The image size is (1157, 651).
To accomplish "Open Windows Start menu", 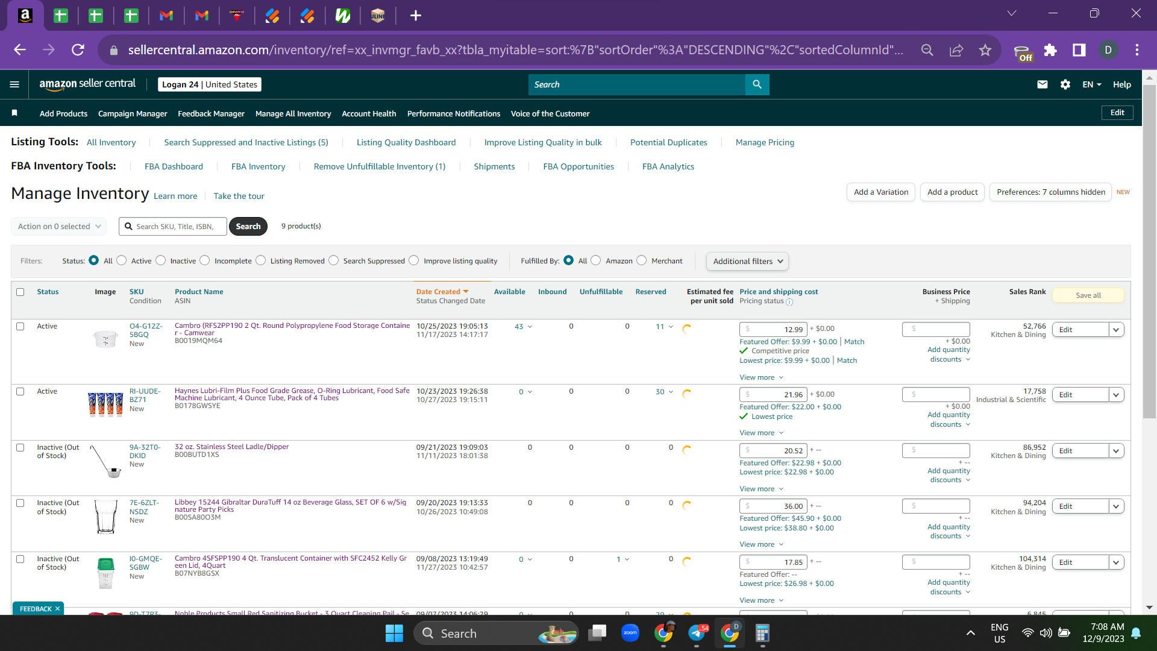I will 394,634.
